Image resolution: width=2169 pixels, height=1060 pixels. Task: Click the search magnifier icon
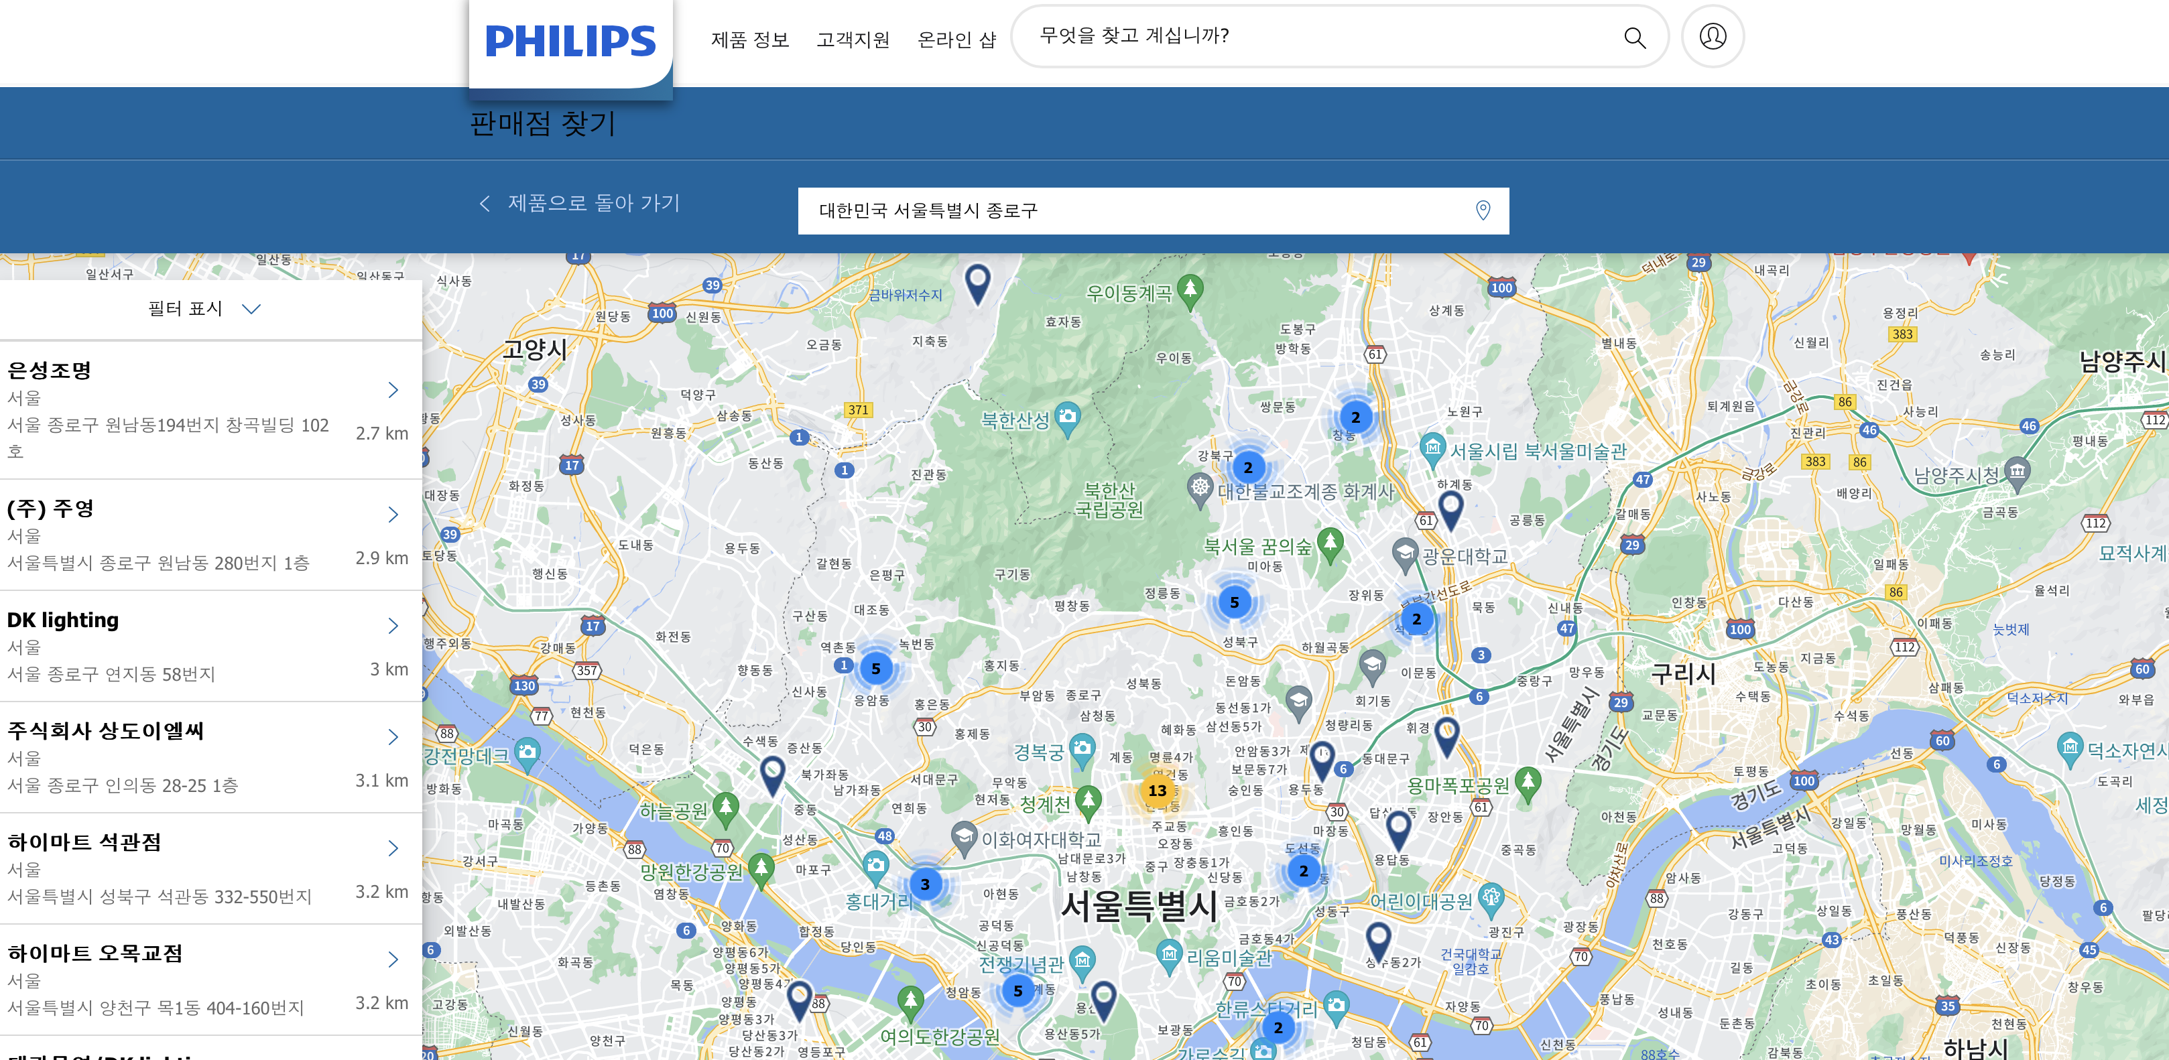tap(1633, 37)
